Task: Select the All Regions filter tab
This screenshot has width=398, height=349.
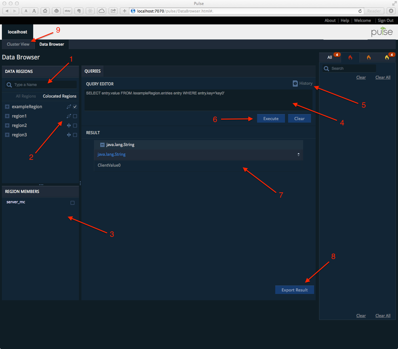Action: coord(26,96)
